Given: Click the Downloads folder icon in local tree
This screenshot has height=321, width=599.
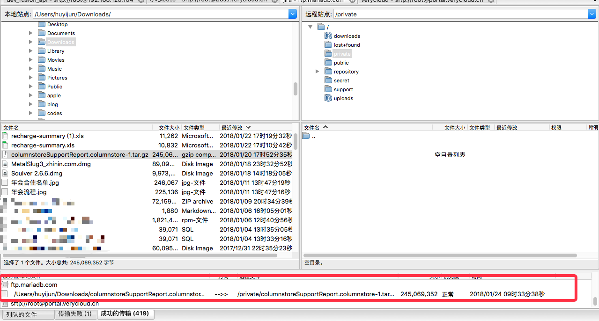Looking at the screenshot, I should [x=41, y=42].
